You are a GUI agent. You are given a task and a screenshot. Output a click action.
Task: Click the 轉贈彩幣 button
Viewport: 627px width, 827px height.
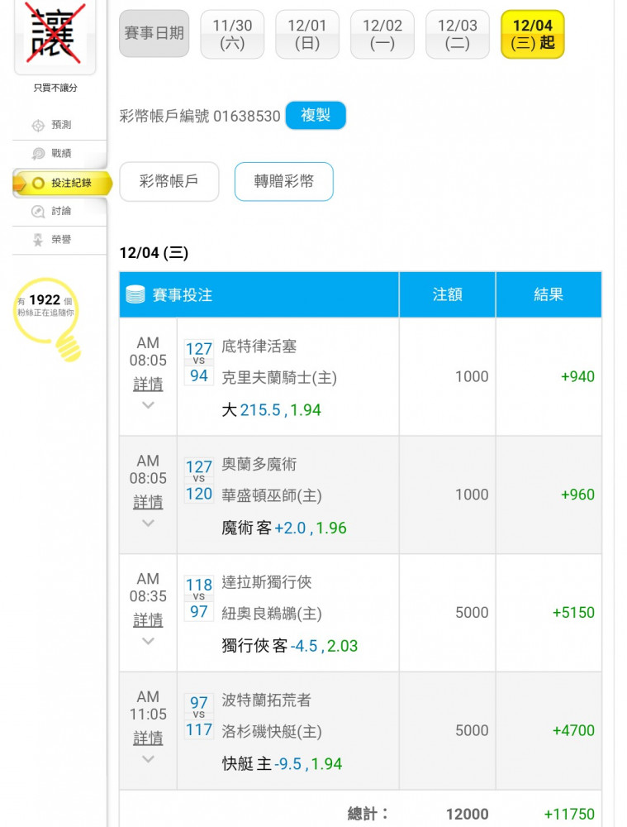click(284, 181)
